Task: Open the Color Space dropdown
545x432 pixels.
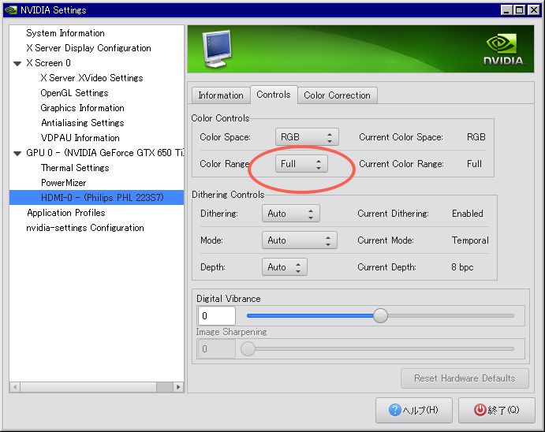Action: (307, 137)
